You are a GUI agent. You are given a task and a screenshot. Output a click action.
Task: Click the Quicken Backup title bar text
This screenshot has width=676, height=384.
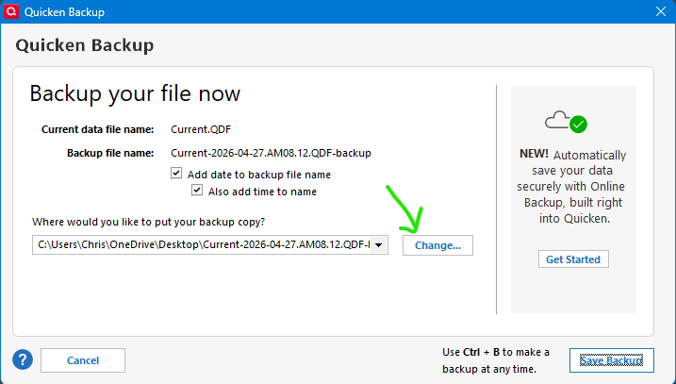tap(64, 12)
